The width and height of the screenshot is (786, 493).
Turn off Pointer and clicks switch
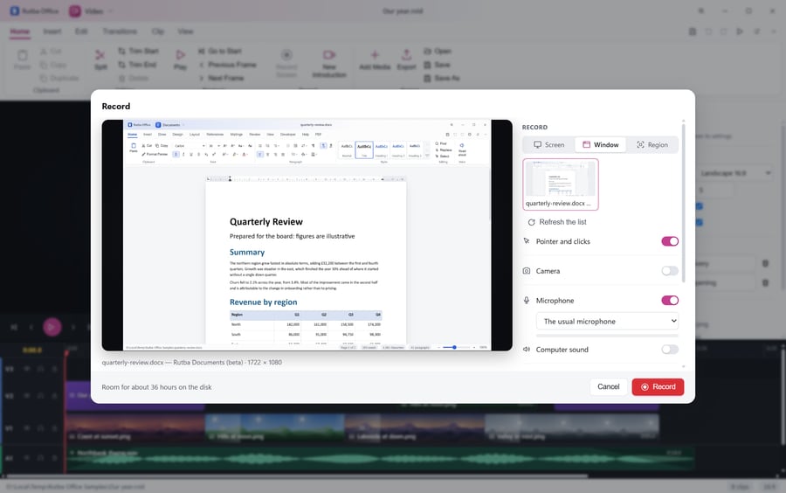tap(670, 241)
